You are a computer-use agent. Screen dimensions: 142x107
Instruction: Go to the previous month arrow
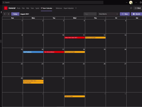[x=5, y=14]
